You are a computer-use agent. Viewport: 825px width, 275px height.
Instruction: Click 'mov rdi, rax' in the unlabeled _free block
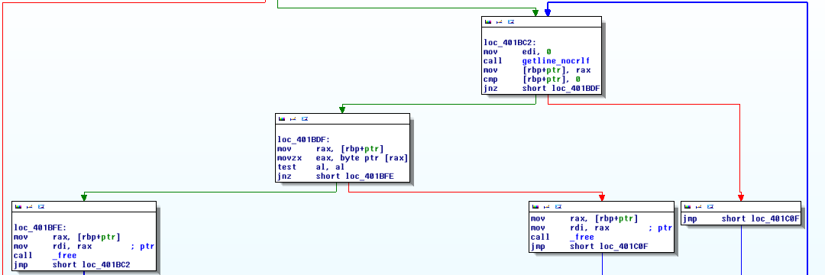click(570, 228)
